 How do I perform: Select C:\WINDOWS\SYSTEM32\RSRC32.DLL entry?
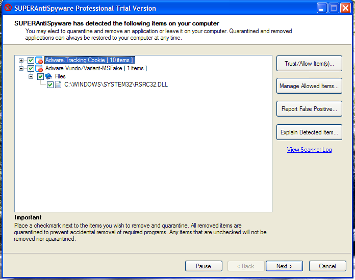pos(116,85)
